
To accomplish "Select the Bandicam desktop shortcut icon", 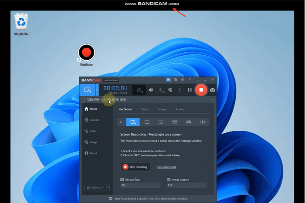I will (x=86, y=54).
